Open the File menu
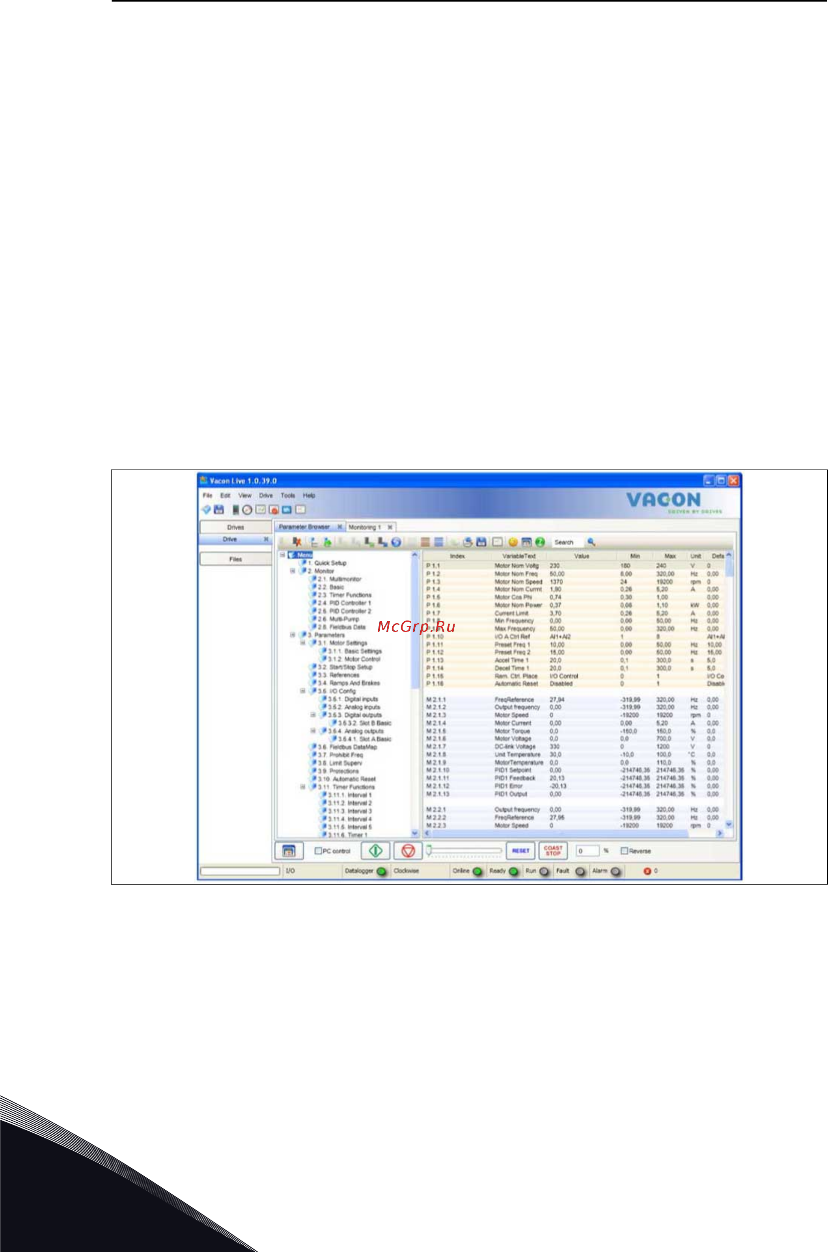Viewport: 828px width, 1252px height. (x=207, y=496)
